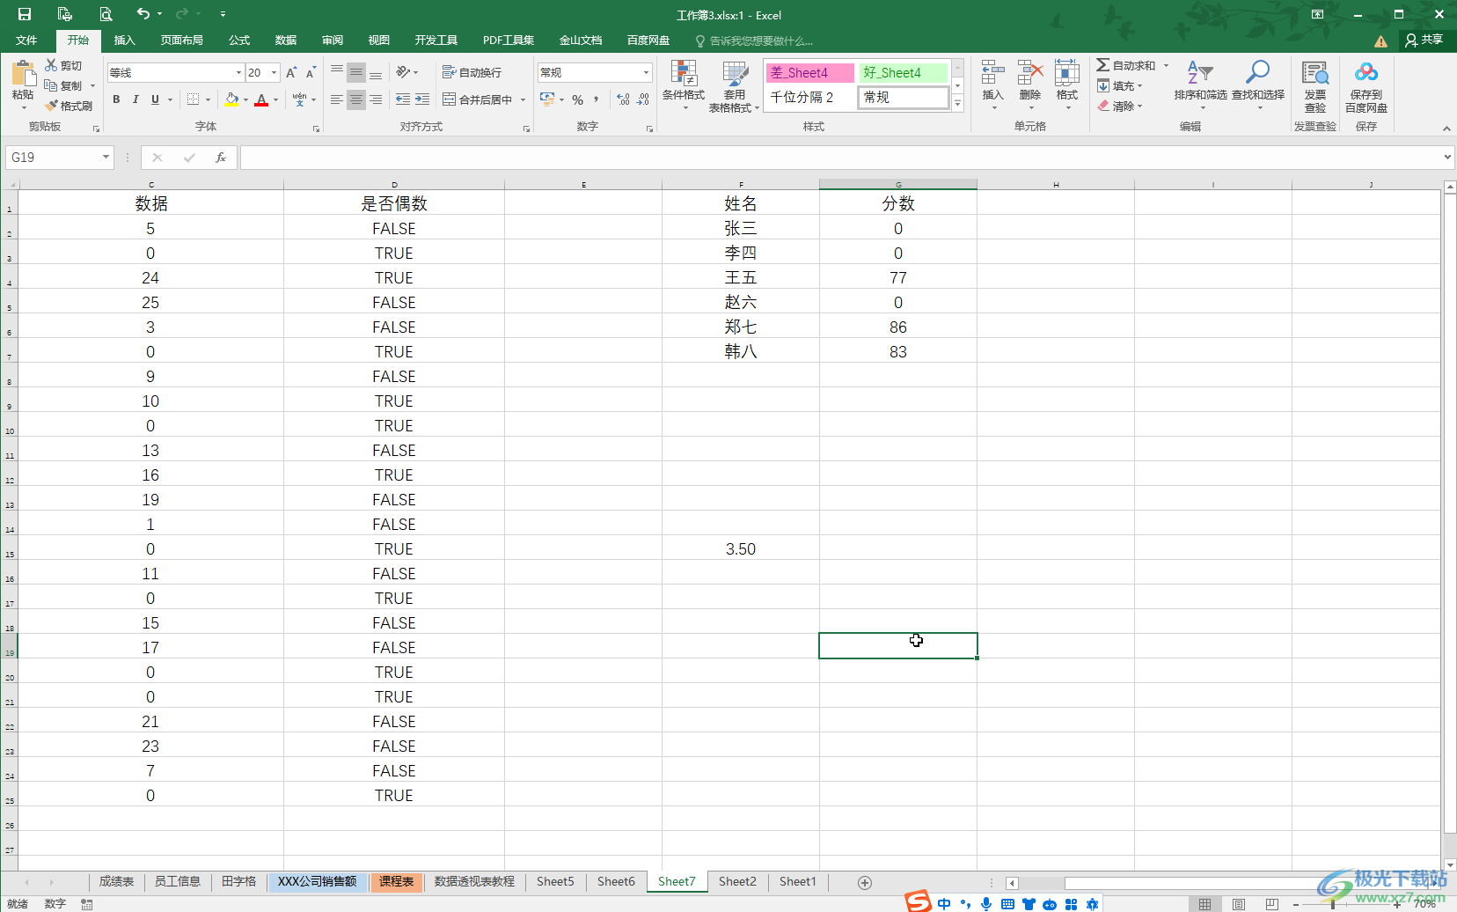Screen dimensions: 1457x912
Task: Click the invoice verification icon
Action: (x=1315, y=73)
